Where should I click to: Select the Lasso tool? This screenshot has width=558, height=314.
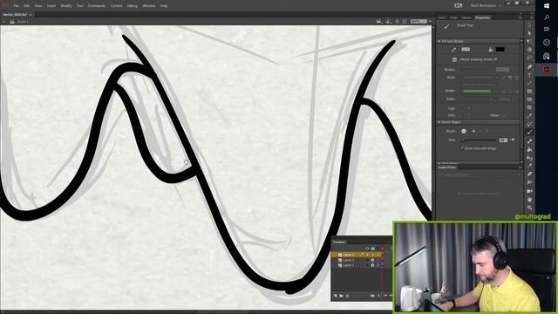pos(529,58)
